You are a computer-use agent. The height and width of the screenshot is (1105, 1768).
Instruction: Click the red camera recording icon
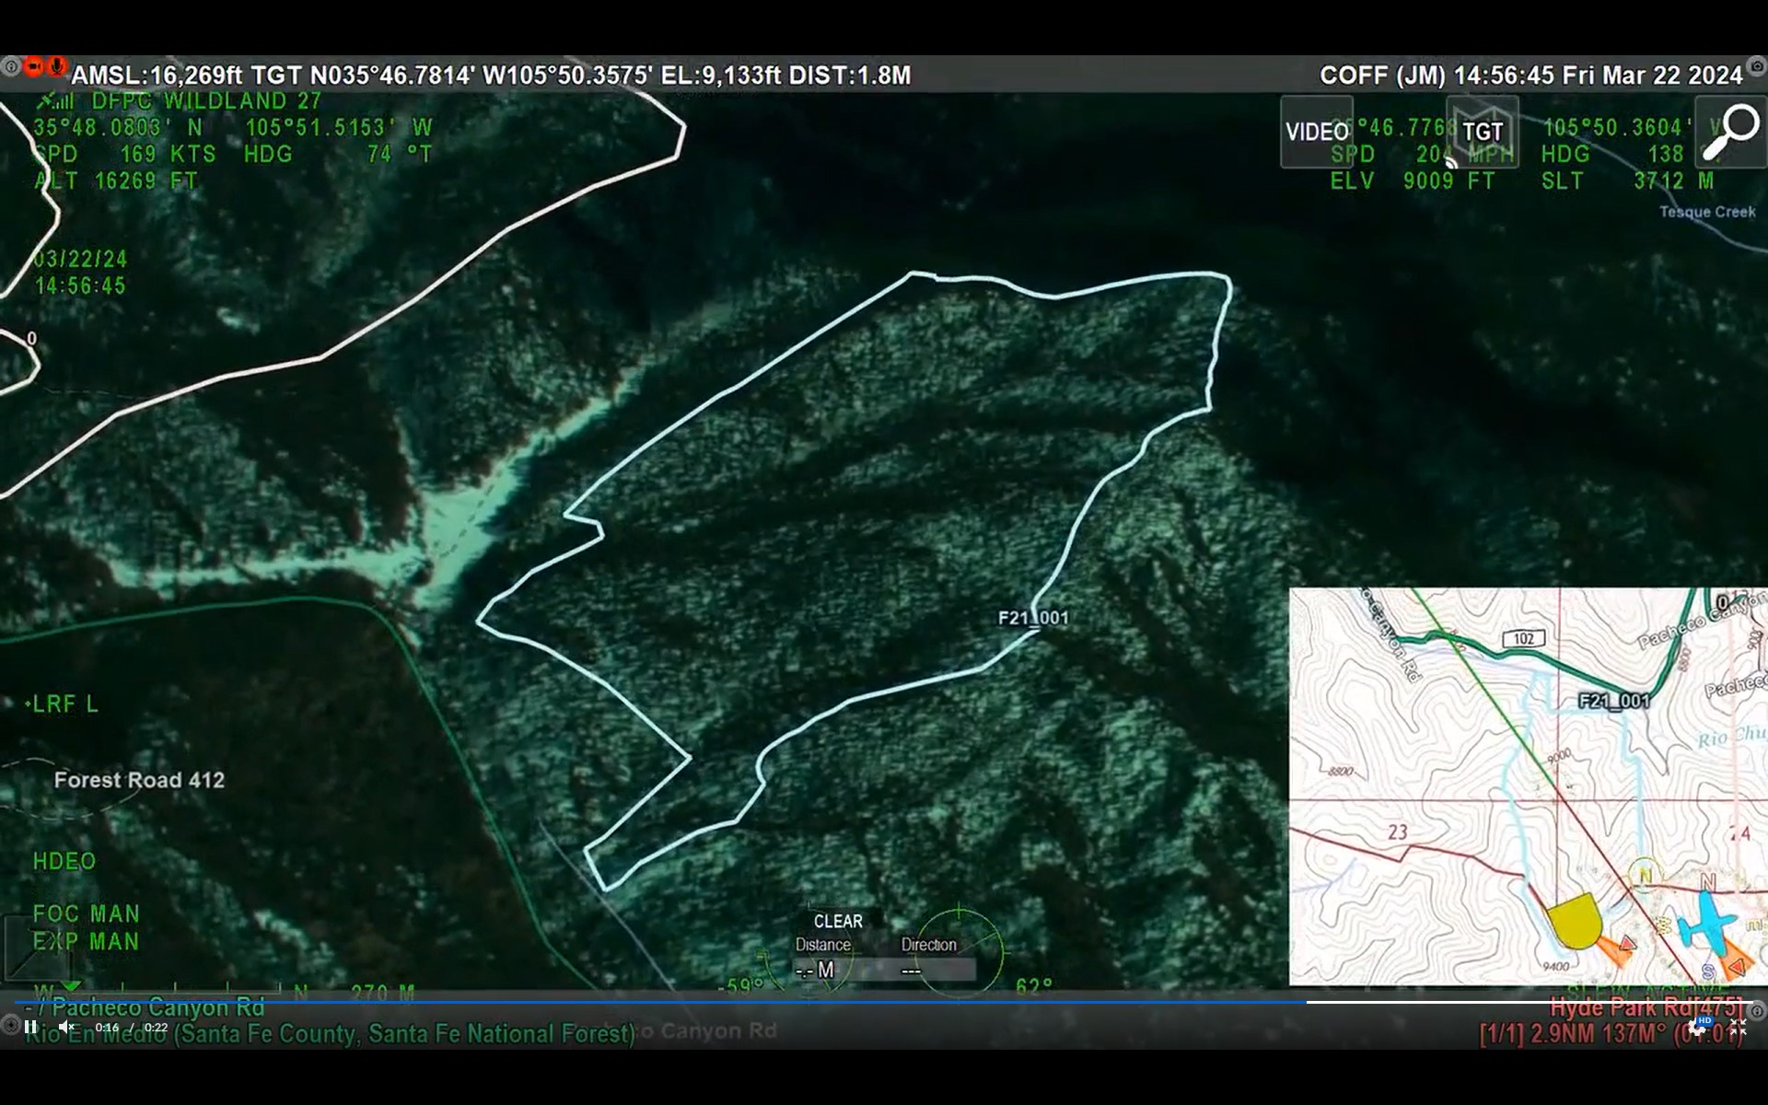(x=34, y=66)
